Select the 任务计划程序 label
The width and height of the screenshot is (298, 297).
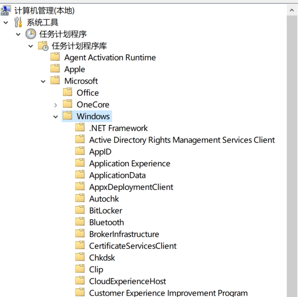click(x=63, y=34)
